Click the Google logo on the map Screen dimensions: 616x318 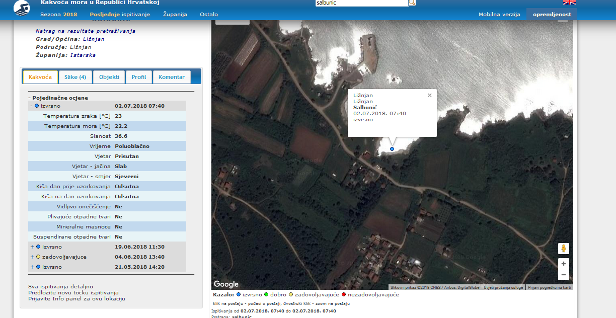coord(226,284)
